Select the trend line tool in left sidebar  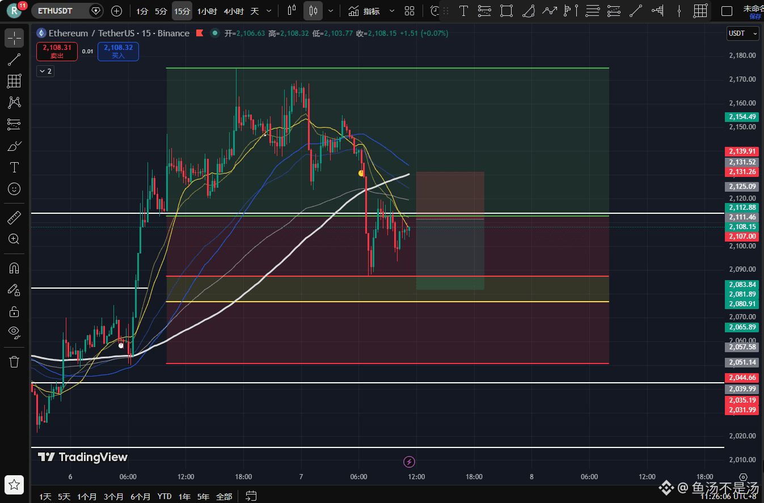(14, 60)
